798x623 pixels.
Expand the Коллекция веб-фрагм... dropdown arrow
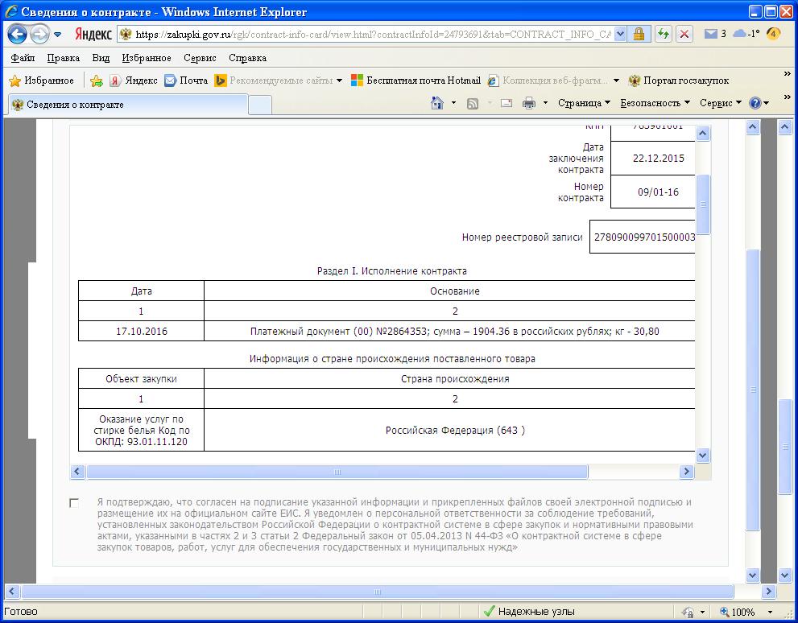coord(616,80)
